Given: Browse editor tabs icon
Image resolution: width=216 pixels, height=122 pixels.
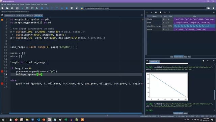Looking at the screenshot, I should (x=2, y=15).
